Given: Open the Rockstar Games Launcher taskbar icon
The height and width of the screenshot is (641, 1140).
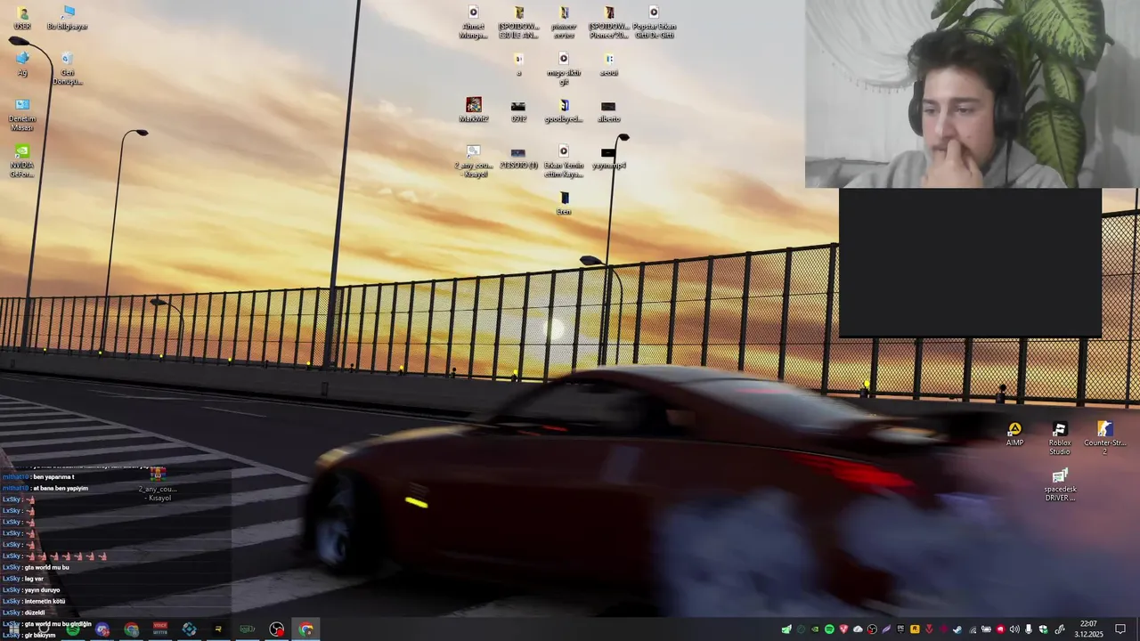Looking at the screenshot, I should (x=218, y=629).
